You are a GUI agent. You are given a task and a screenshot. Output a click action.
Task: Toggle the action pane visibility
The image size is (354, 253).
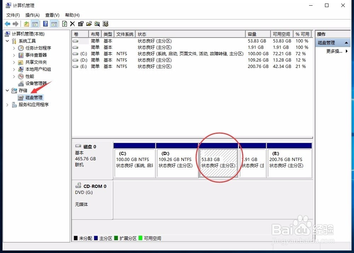pos(54,23)
